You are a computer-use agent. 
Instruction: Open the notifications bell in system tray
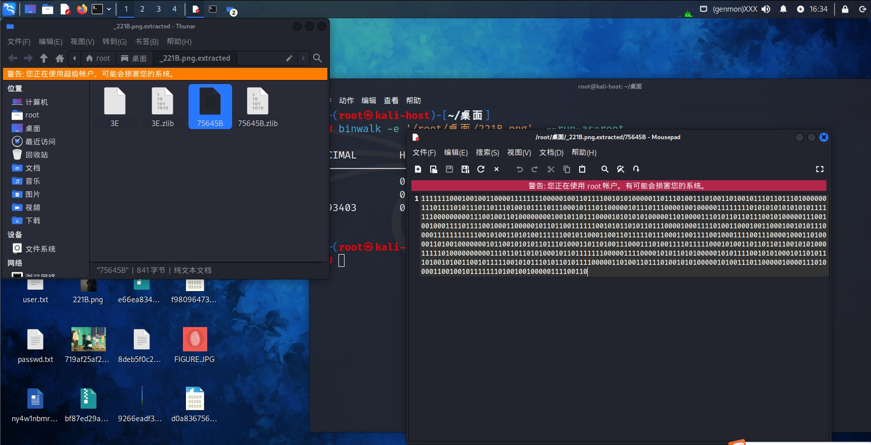point(783,9)
